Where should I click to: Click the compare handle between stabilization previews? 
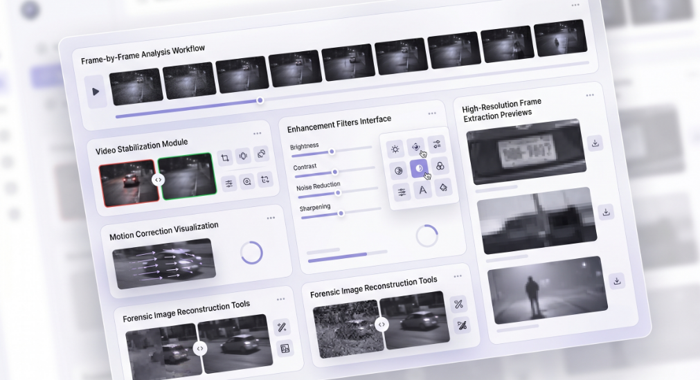click(158, 179)
